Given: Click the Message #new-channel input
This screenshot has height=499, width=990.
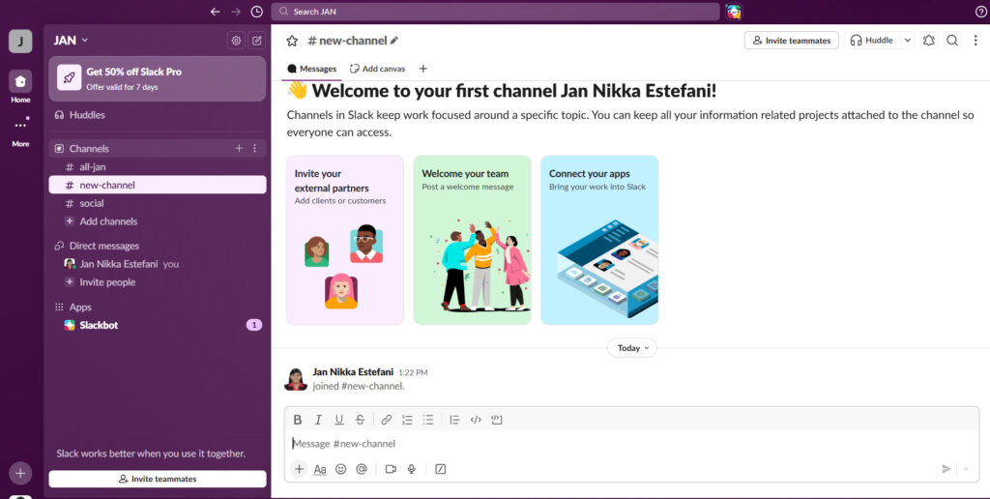Looking at the screenshot, I should point(631,444).
